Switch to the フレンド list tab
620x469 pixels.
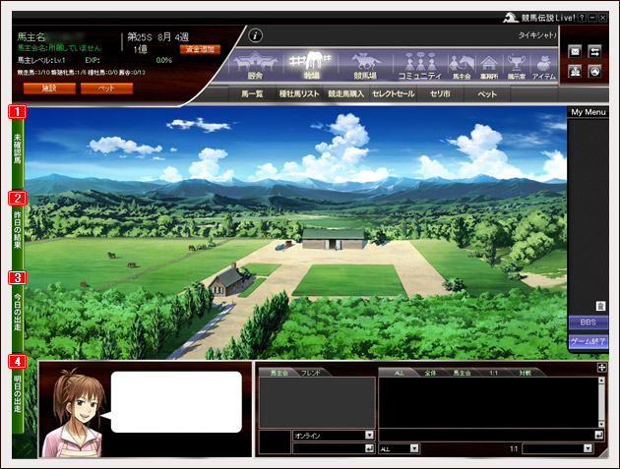click(311, 373)
